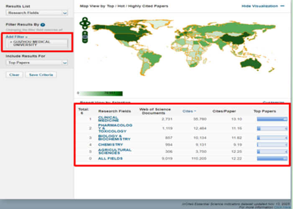This screenshot has width=293, height=209.
Task: Click the Filter Results By help icon
Action: click(x=43, y=25)
